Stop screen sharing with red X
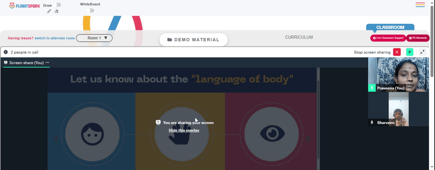435x170 pixels. [397, 52]
